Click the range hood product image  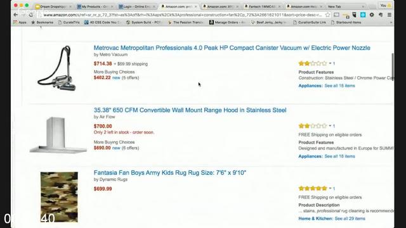[58, 135]
